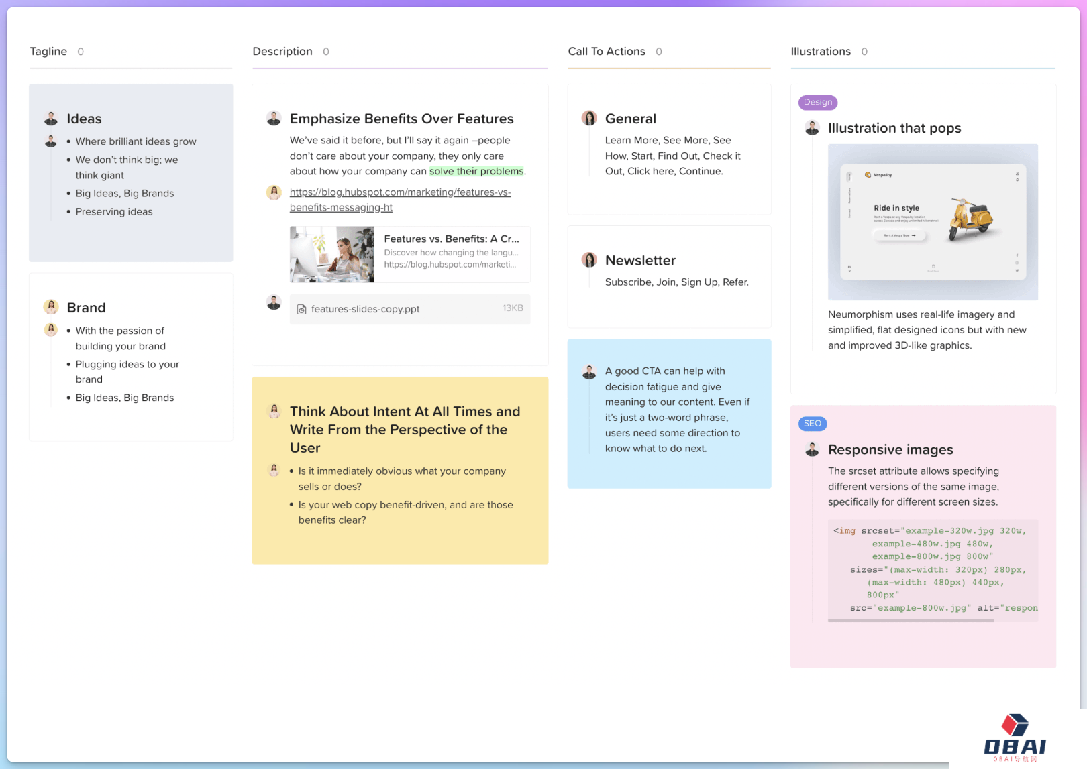Image resolution: width=1087 pixels, height=769 pixels.
Task: Click file icon on features-slides-copy.ppt attachment
Action: pos(302,310)
